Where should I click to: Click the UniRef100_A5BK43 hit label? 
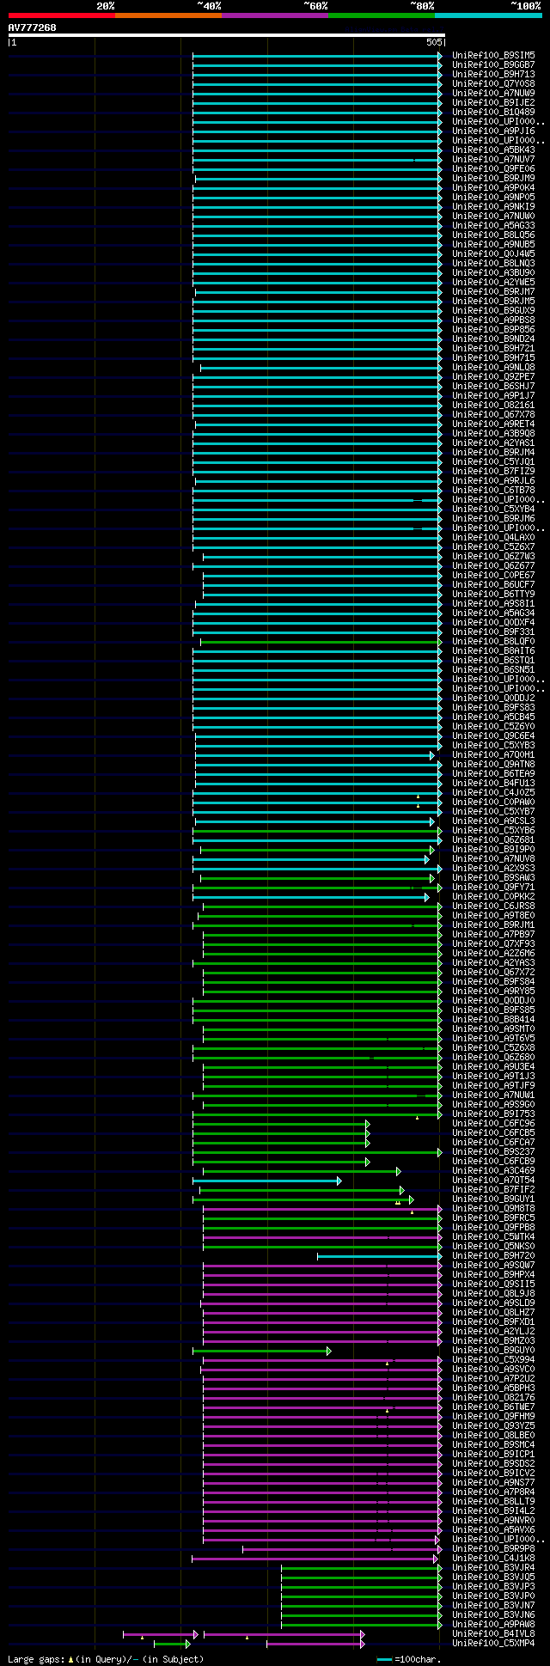pos(493,150)
